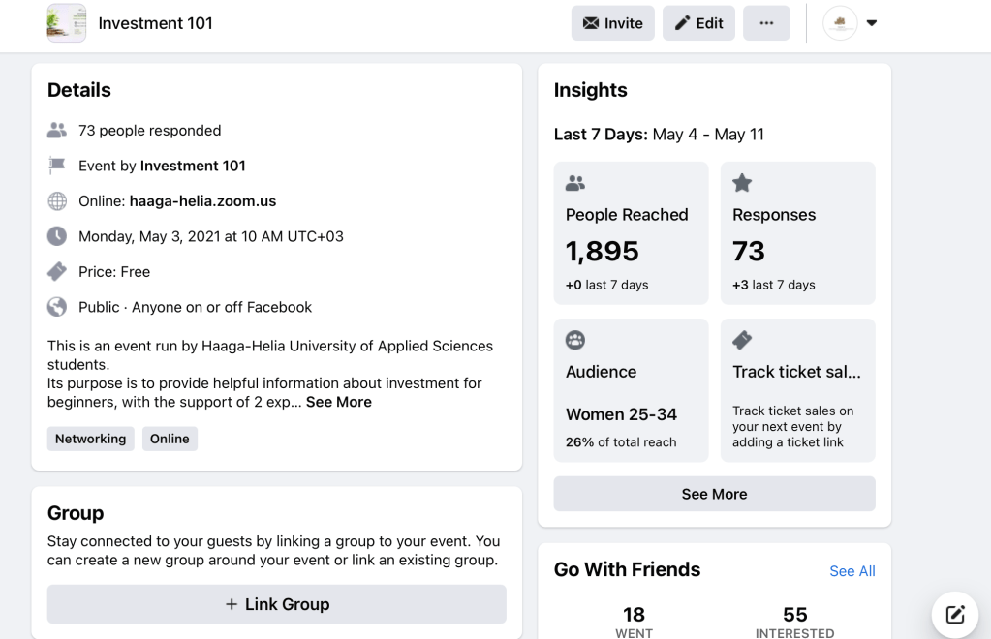Viewport: 991px width, 639px height.
Task: Click the flag icon beside Event by
Action: pos(57,166)
